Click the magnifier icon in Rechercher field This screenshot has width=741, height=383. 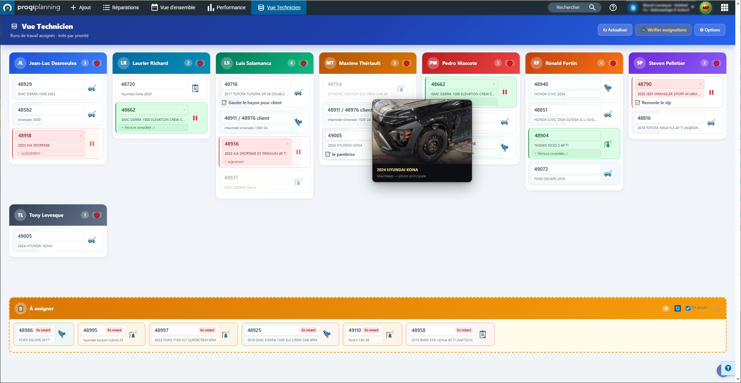[x=592, y=7]
